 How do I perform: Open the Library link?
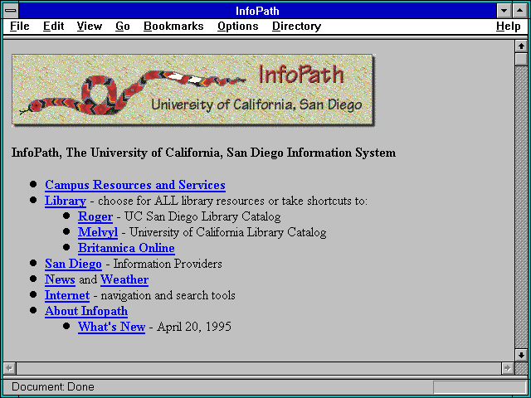66,201
